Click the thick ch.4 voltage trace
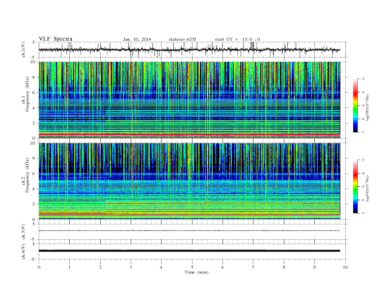Image resolution: width=389 pixels, height=300 pixels. pyautogui.click(x=189, y=251)
